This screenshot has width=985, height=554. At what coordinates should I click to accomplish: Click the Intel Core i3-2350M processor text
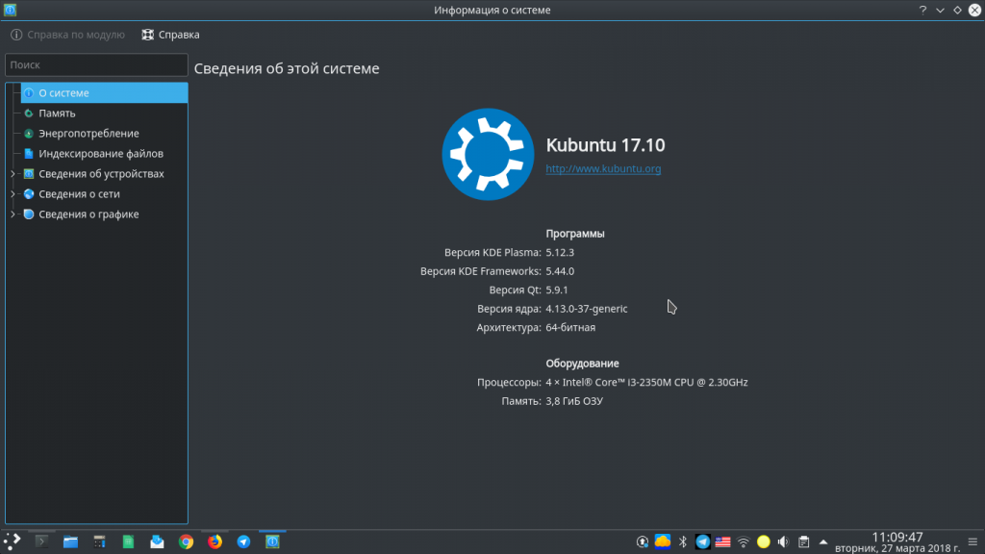click(646, 382)
